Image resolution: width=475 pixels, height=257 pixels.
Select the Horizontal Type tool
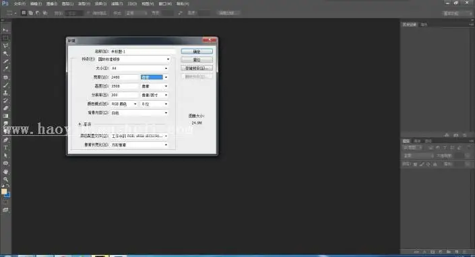5,148
